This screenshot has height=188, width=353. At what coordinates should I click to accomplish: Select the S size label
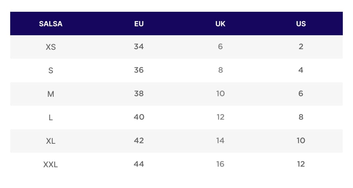[x=51, y=70]
